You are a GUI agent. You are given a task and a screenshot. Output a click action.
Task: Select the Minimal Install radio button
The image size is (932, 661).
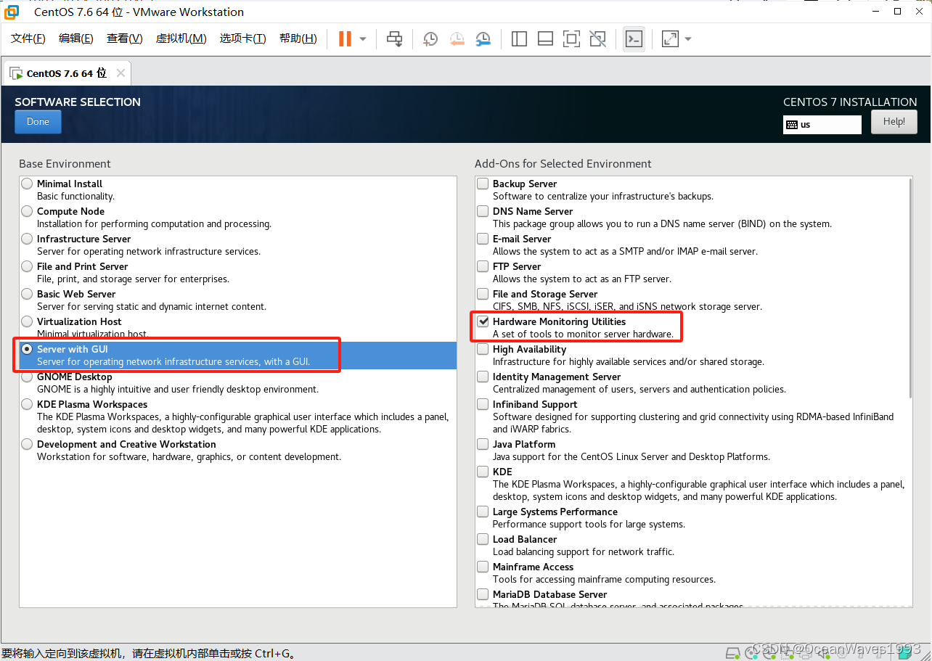coord(27,184)
